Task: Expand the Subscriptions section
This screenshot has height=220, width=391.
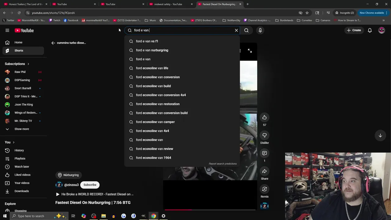Action: click(17, 64)
